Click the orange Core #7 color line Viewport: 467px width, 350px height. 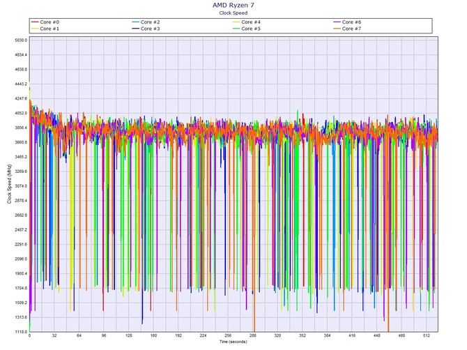[337, 29]
